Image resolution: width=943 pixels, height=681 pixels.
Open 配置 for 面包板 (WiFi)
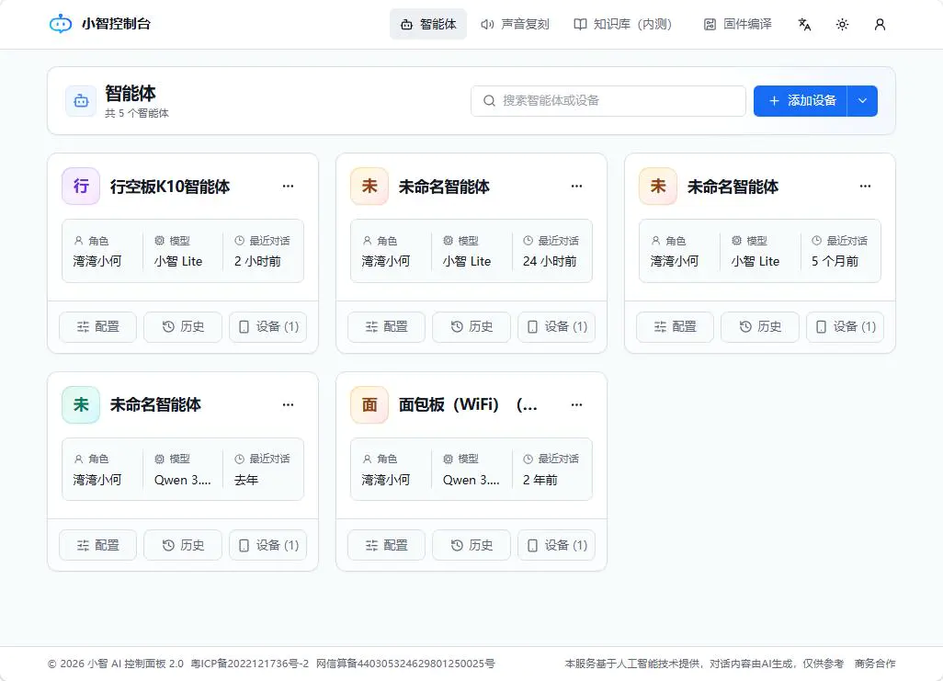[387, 545]
